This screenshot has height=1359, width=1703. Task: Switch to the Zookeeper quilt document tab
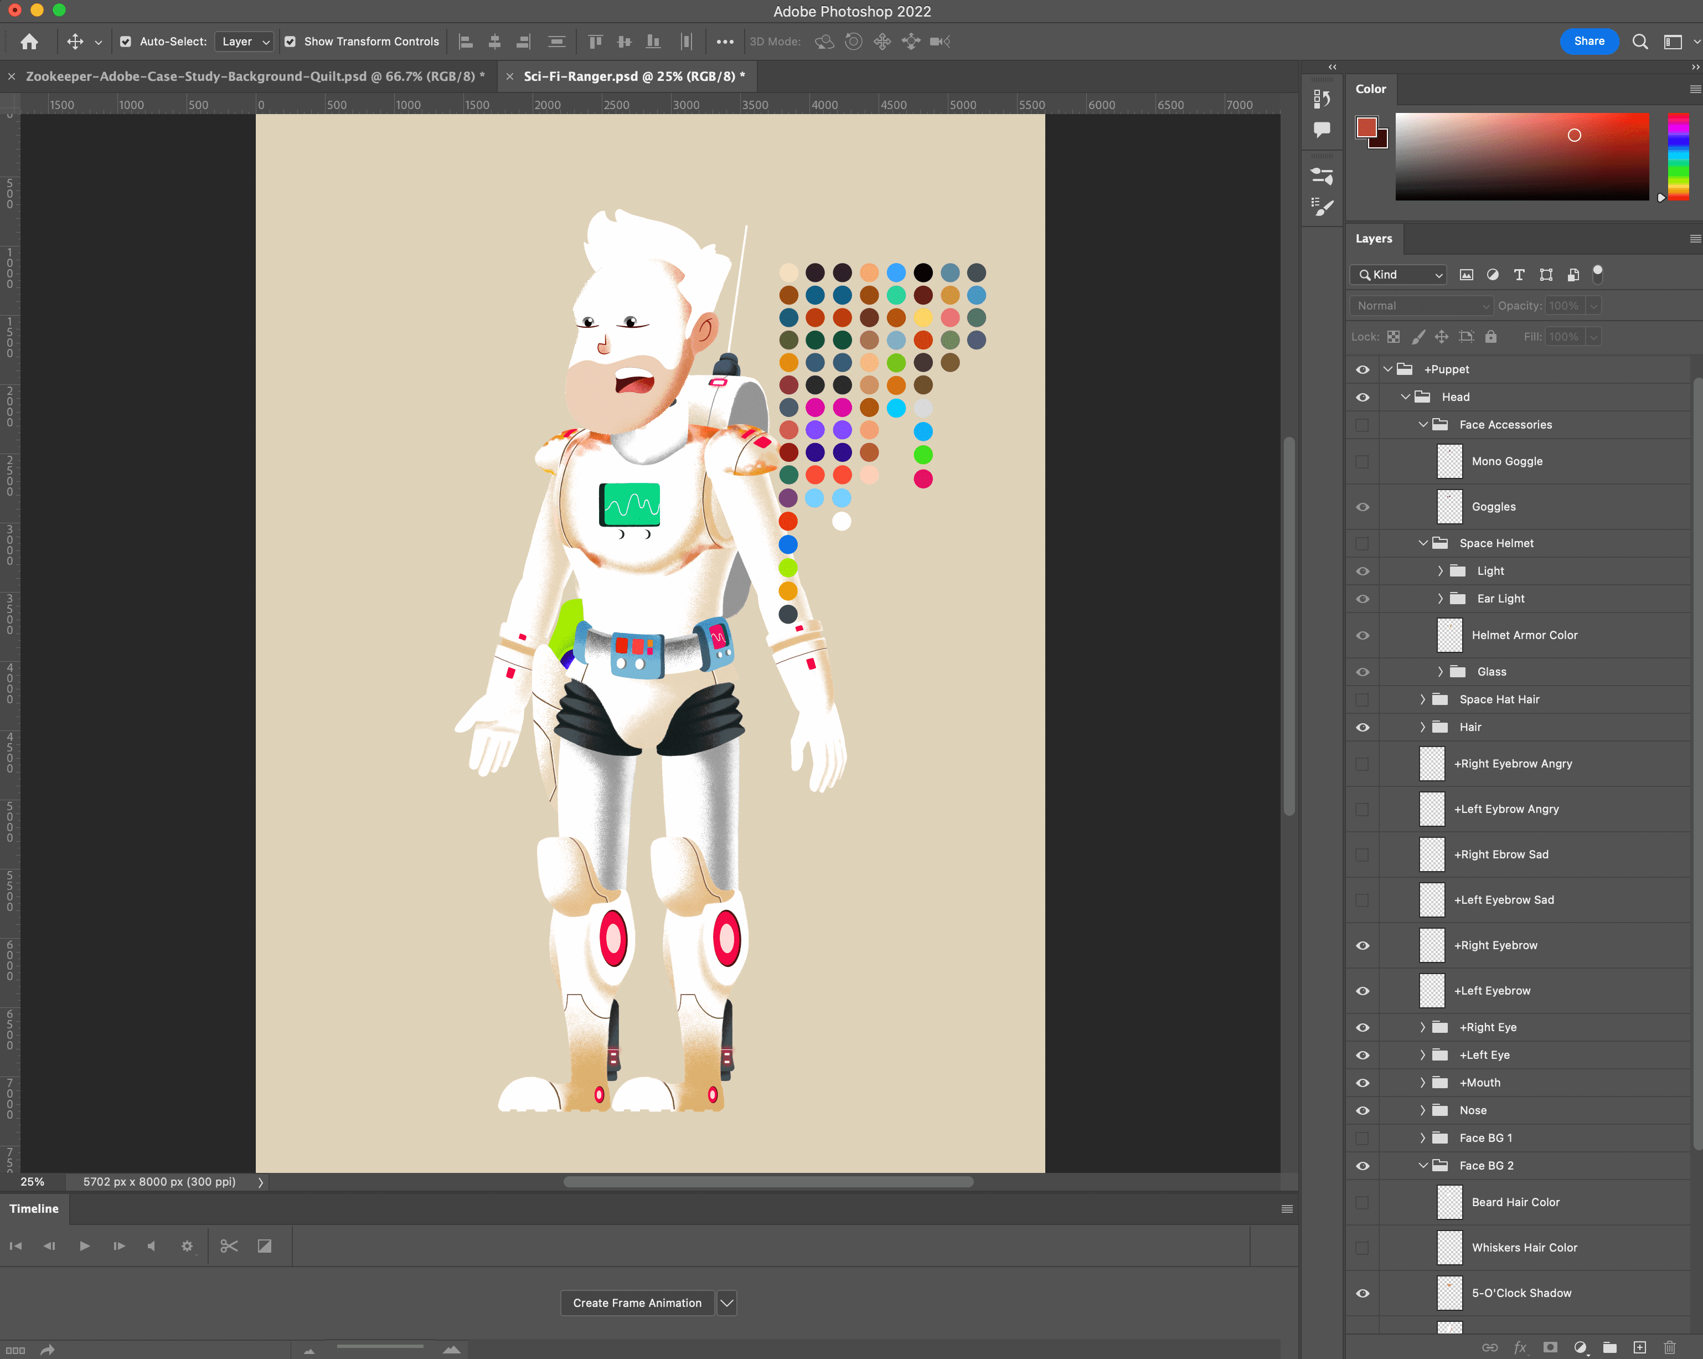253,76
